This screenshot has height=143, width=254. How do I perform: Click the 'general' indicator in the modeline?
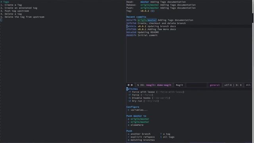click(x=215, y=85)
